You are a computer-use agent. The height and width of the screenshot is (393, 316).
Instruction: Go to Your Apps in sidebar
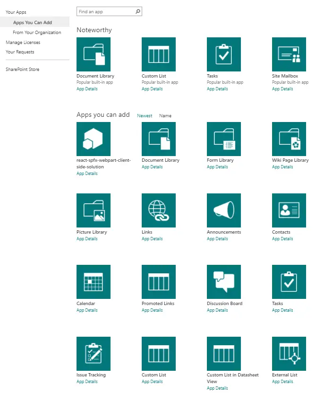(x=16, y=12)
